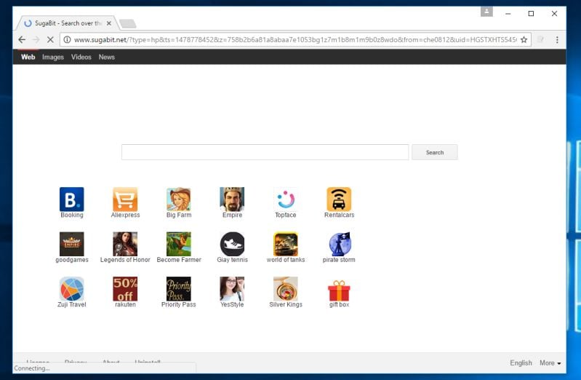Bookmark this page with the star icon

524,40
